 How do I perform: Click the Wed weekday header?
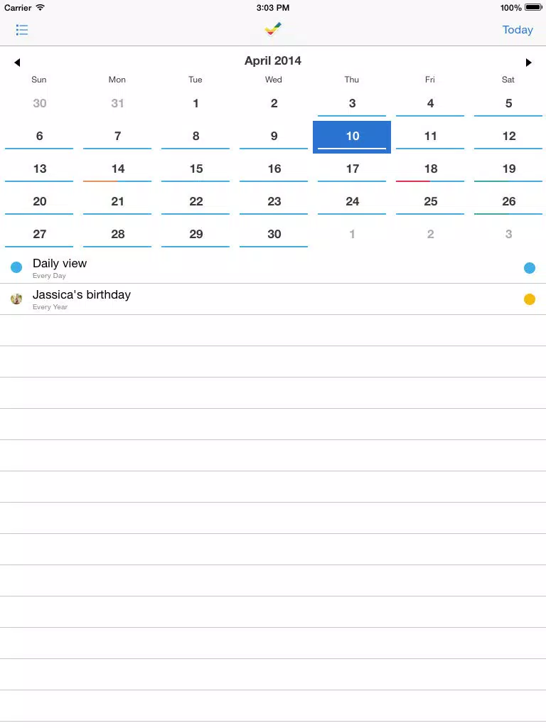pos(274,80)
